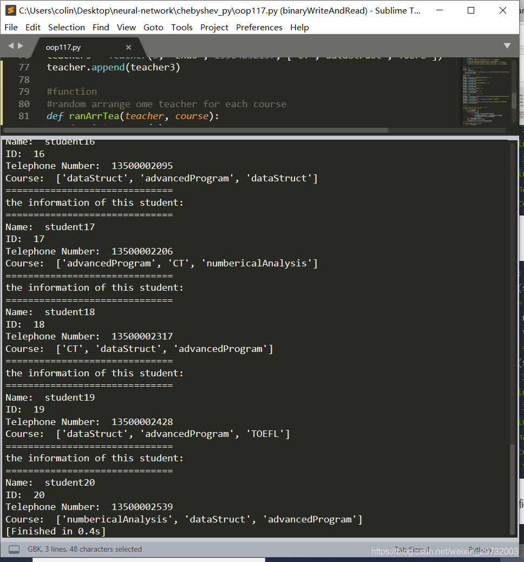Click 'Name: student18' output line
Screen dimensions: 524x562
coord(50,312)
